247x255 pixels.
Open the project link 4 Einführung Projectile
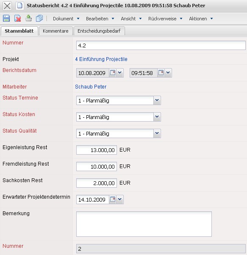(101, 59)
